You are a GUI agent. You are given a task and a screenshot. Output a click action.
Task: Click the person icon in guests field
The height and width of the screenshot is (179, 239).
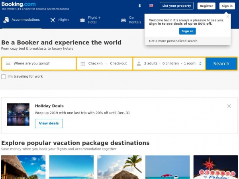[139, 64]
